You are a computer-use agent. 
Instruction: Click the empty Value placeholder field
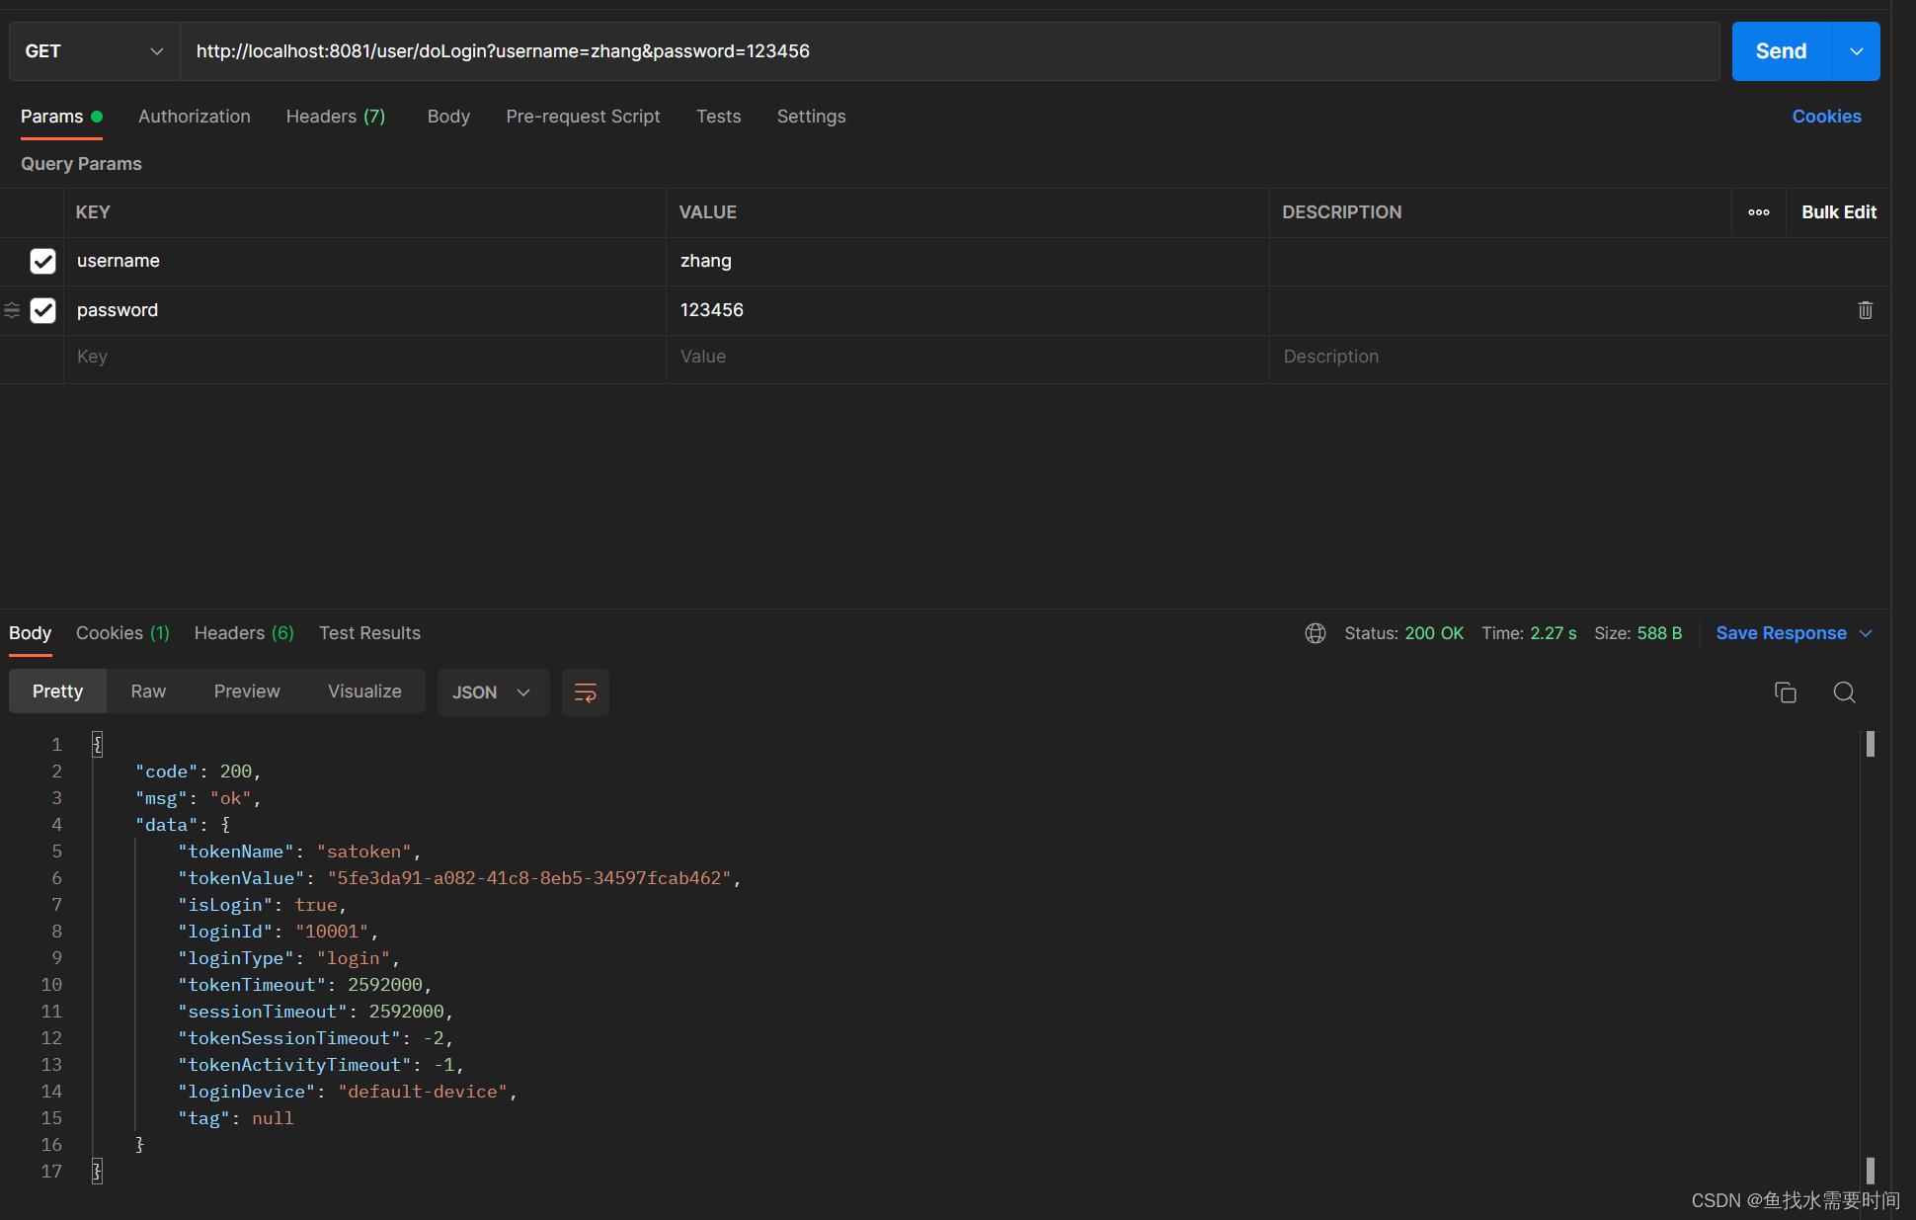pos(967,357)
